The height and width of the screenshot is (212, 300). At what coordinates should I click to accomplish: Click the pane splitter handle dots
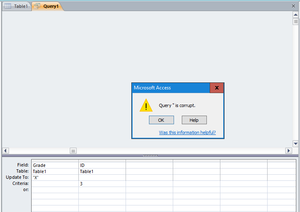pos(150,155)
